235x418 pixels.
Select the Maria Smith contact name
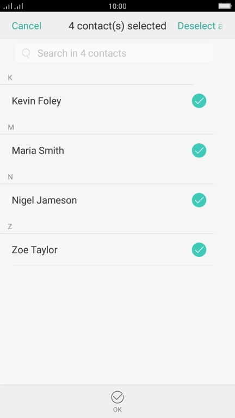point(38,151)
